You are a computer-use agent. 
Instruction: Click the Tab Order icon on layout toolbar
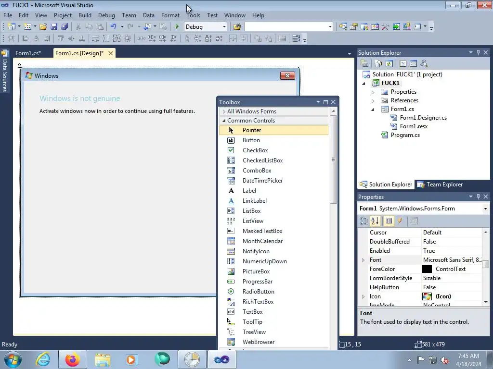click(x=282, y=38)
